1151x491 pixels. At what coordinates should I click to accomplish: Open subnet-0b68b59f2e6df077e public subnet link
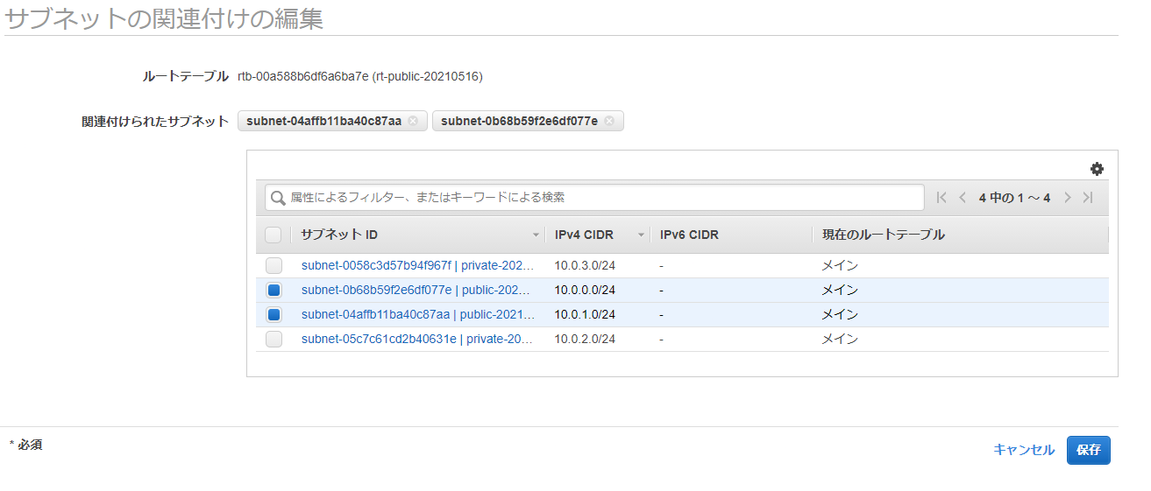tap(417, 290)
